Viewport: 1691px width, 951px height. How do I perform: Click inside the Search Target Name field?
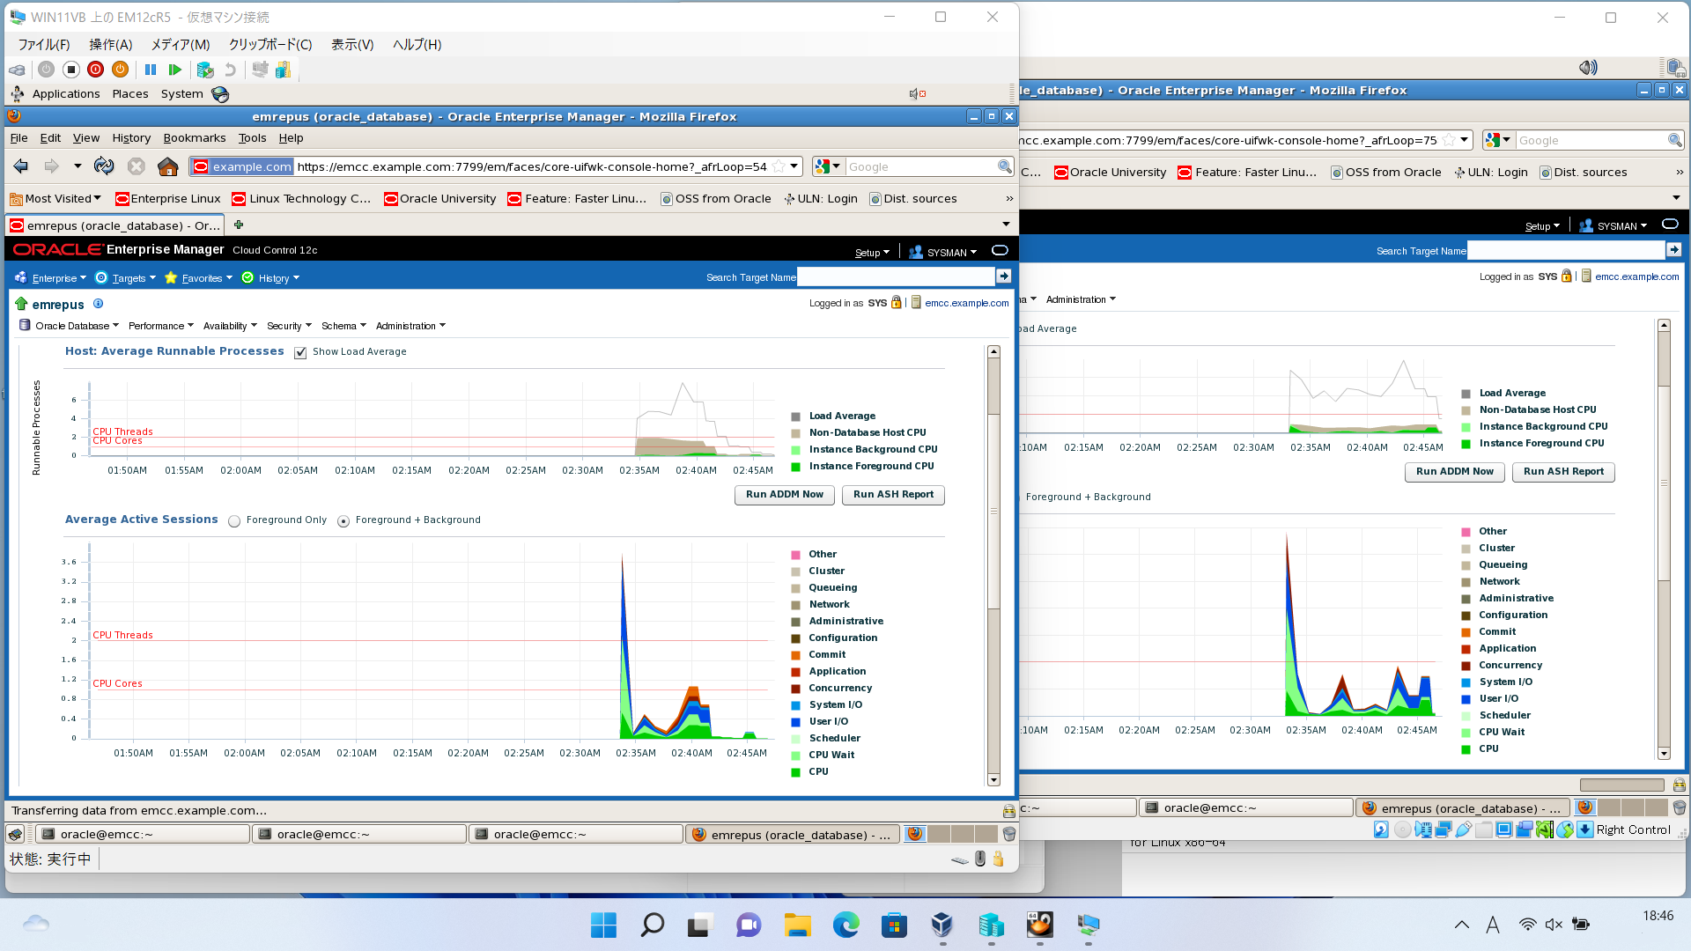point(896,276)
